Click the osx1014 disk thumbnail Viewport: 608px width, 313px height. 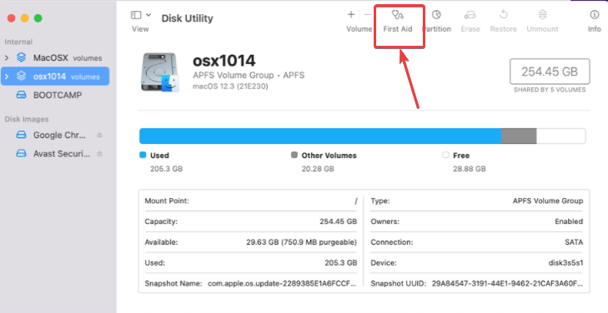(x=160, y=72)
